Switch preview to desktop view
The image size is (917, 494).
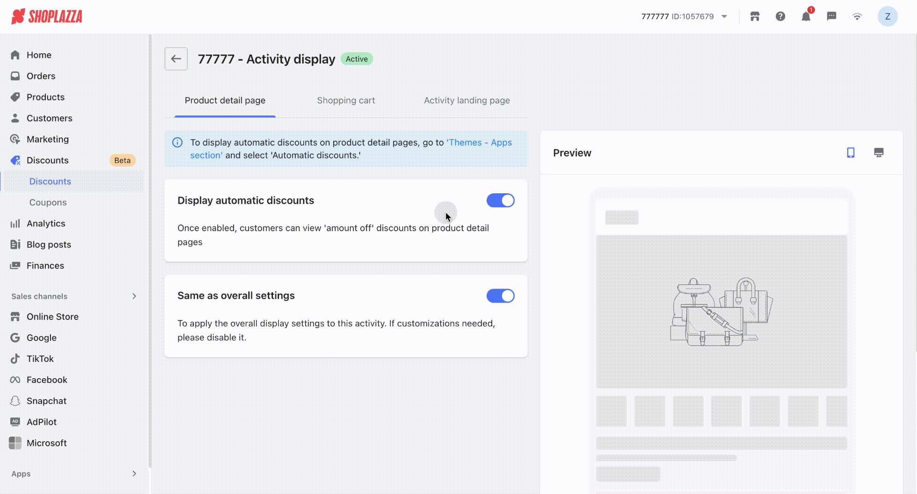(x=879, y=153)
